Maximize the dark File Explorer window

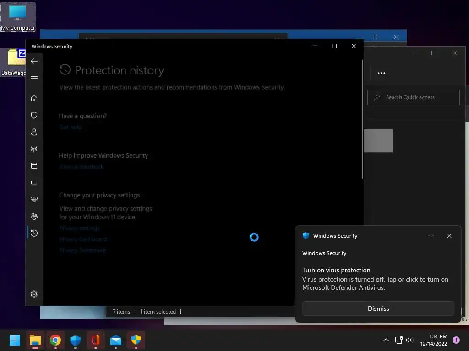tap(434, 53)
